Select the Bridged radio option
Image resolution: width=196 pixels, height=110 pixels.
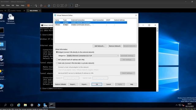[57, 52]
